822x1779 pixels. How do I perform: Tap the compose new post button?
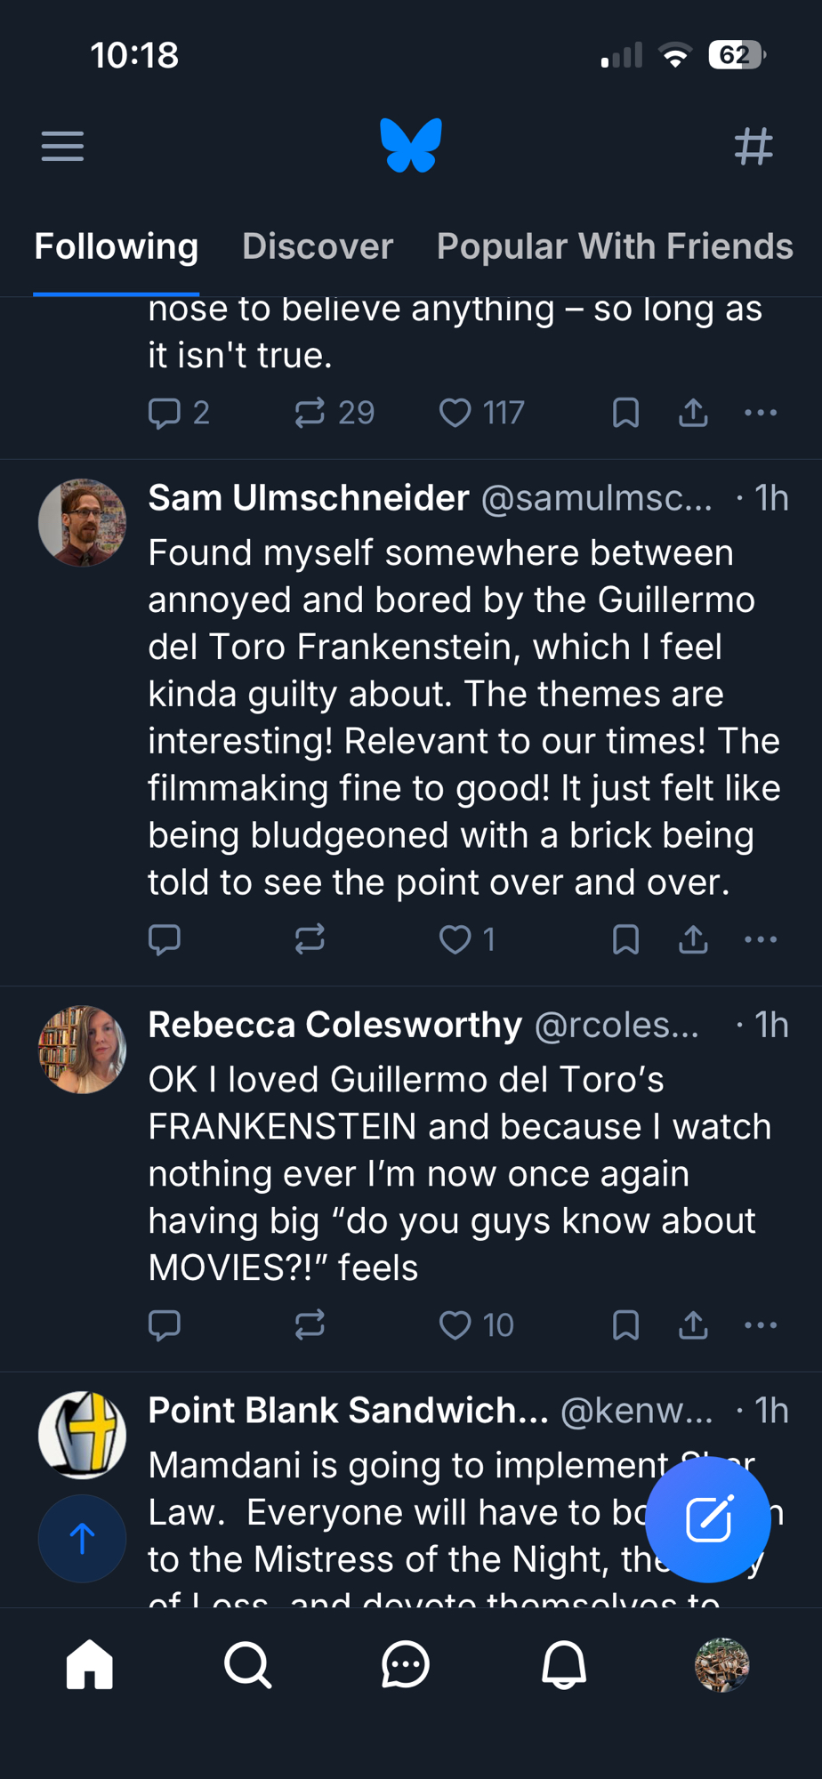[x=708, y=1518]
